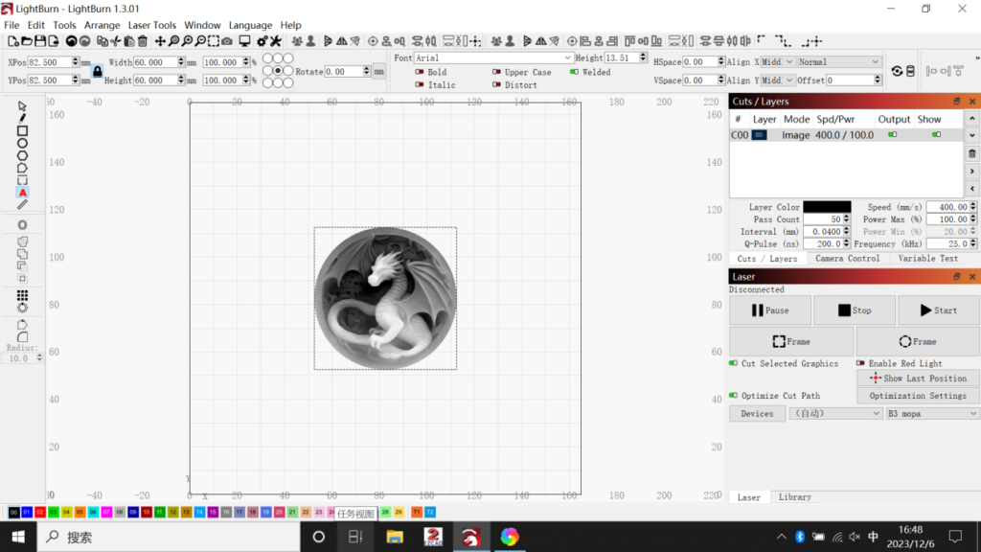Pick the Ellipse drawing tool
The height and width of the screenshot is (552, 981).
[x=23, y=143]
